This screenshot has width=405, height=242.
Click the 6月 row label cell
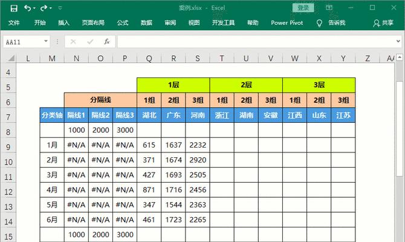pos(52,220)
